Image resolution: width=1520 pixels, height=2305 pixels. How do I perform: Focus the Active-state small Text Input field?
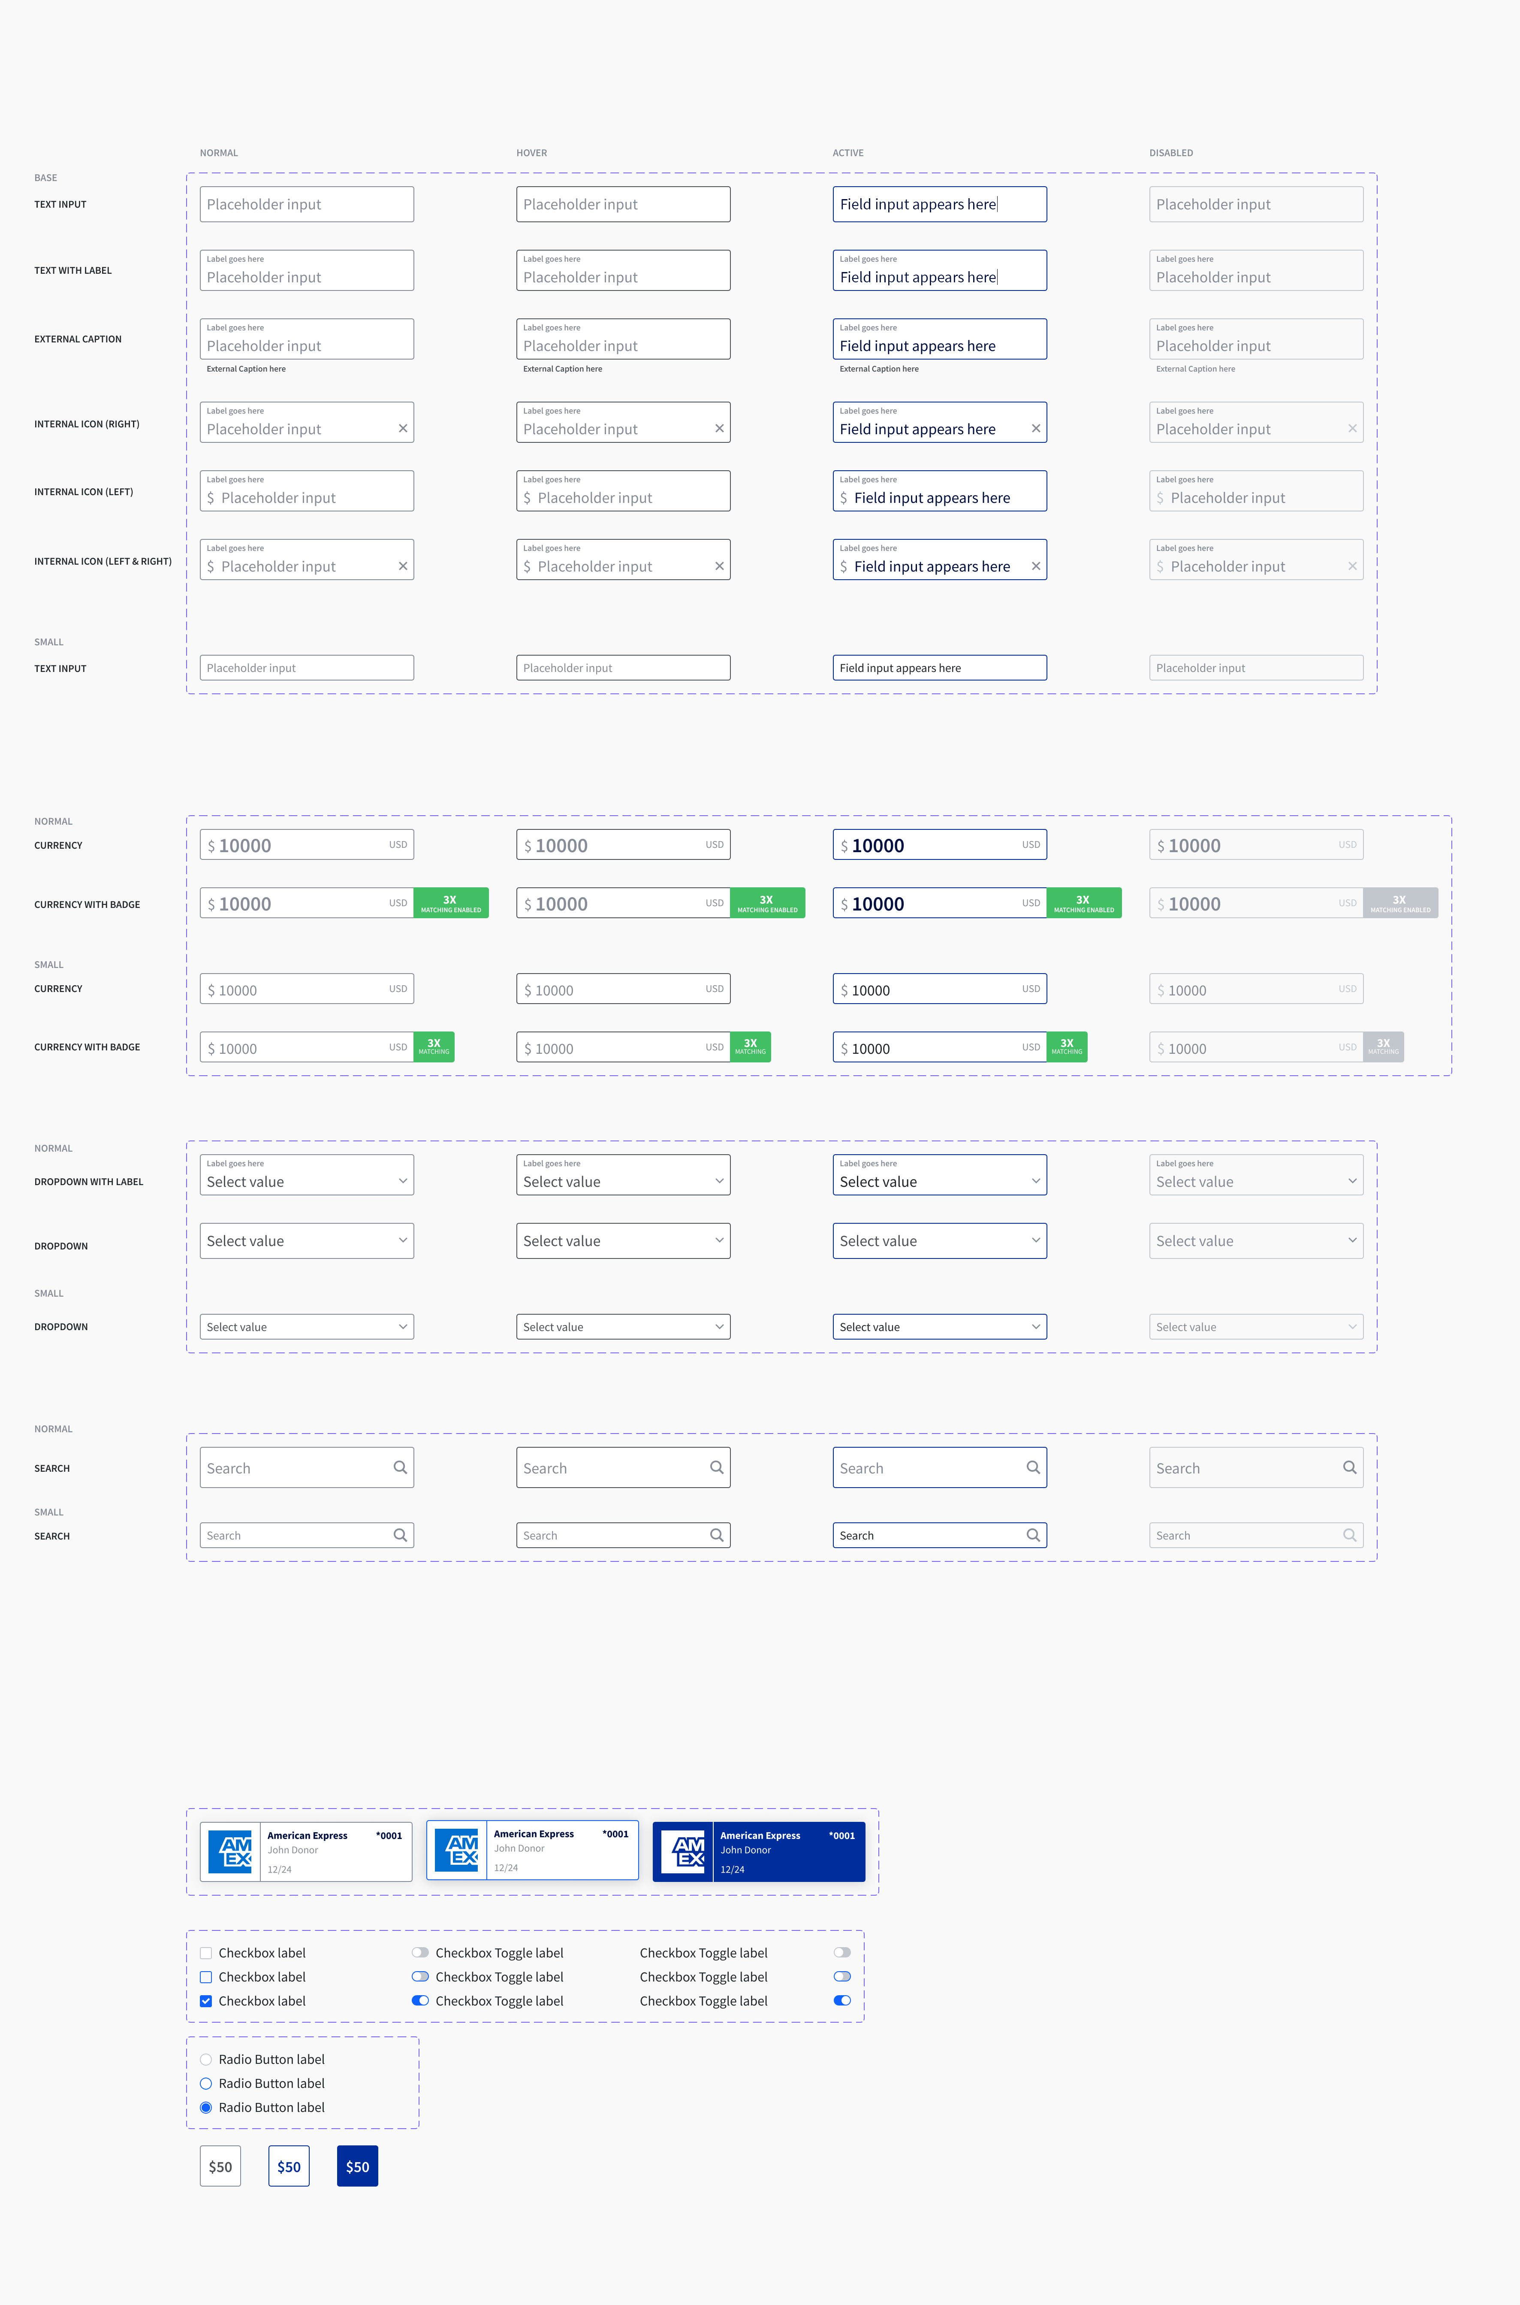939,667
